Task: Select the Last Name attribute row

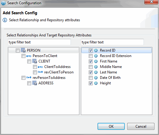Action: (x=117, y=72)
